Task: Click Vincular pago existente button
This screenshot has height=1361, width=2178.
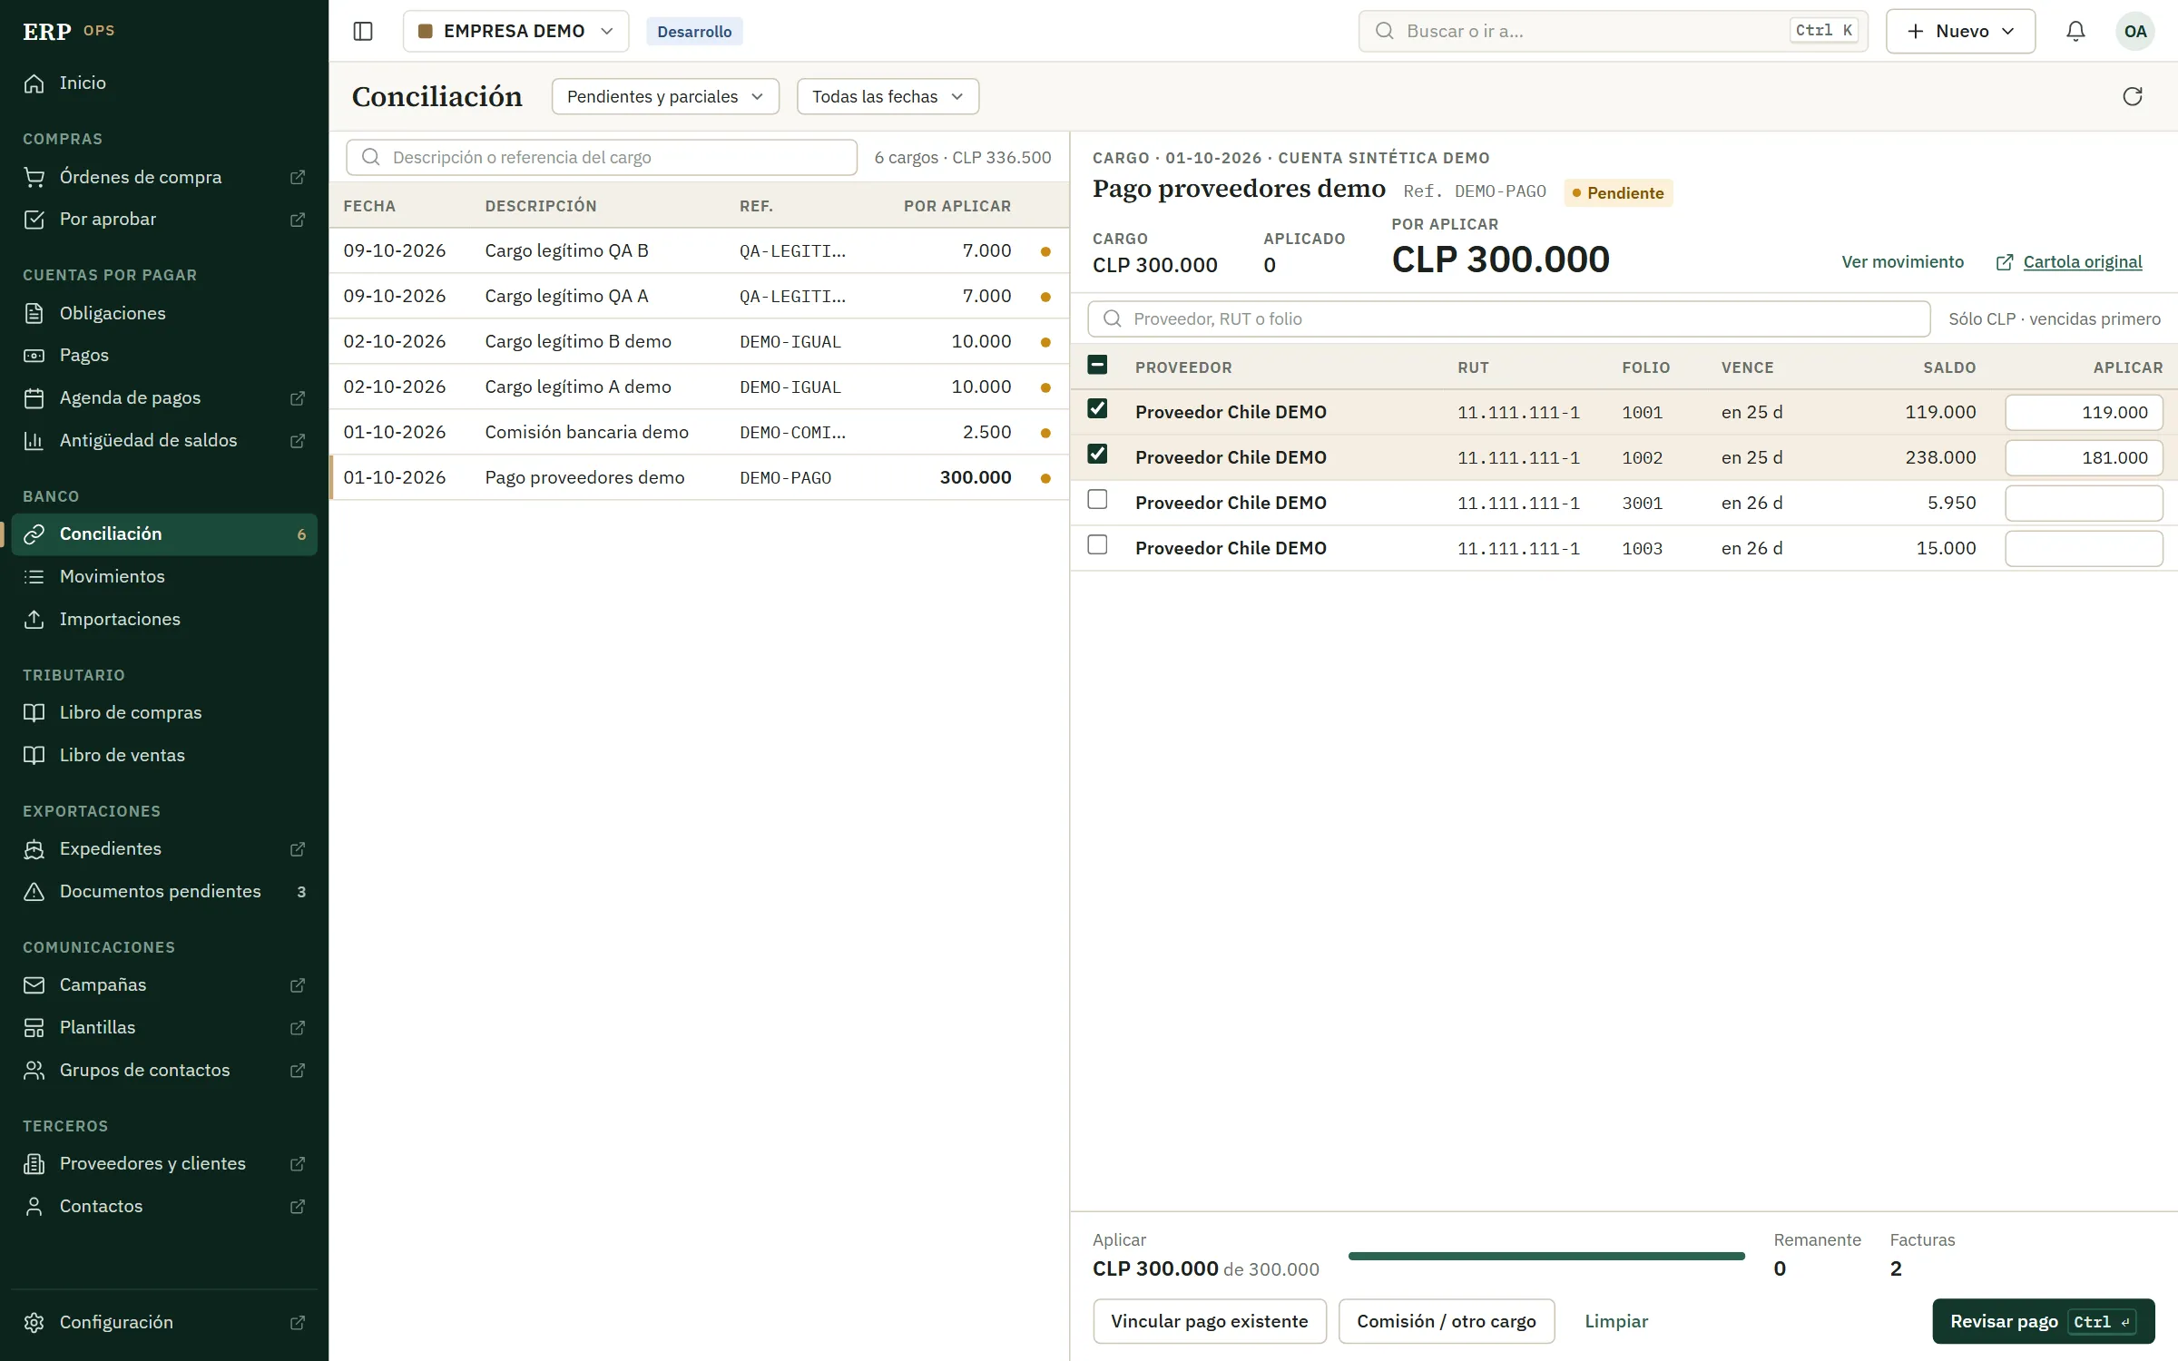Action: pyautogui.click(x=1210, y=1321)
